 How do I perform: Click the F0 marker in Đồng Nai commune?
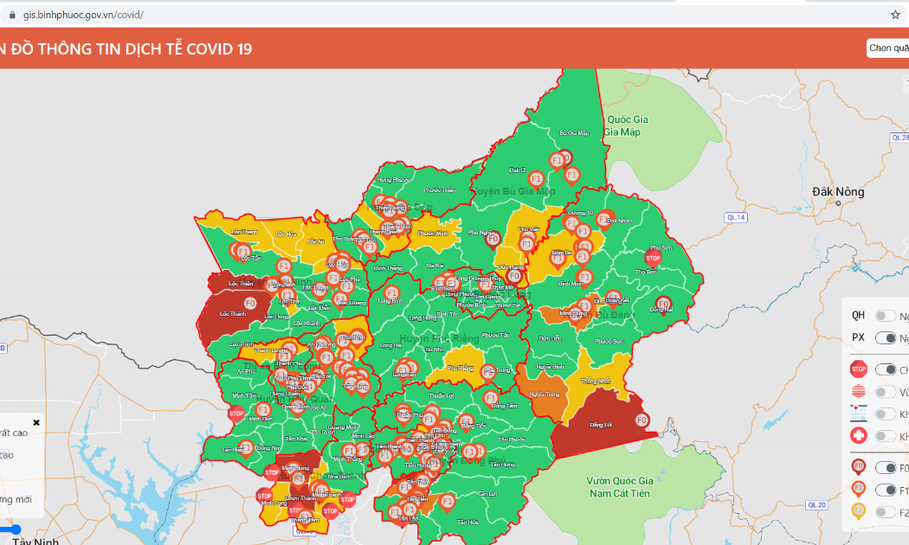point(663,304)
